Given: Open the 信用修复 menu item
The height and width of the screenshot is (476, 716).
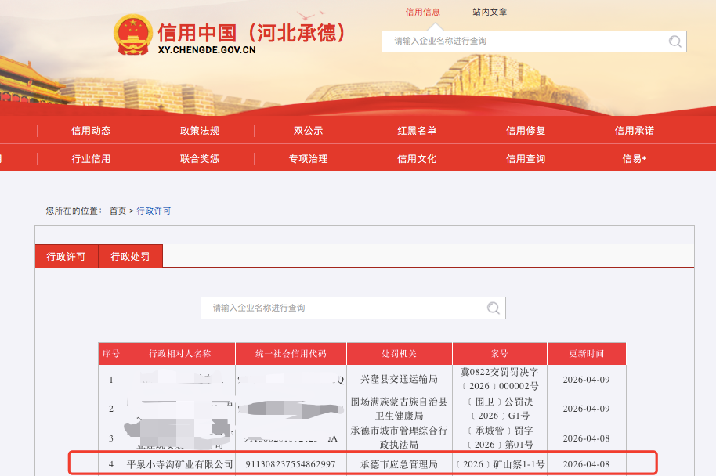Looking at the screenshot, I should [x=526, y=131].
